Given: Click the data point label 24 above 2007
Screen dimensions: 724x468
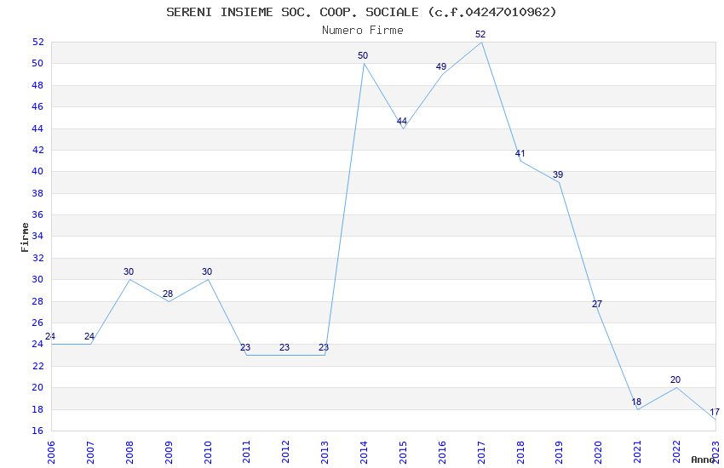Looking at the screenshot, I should 89,336.
